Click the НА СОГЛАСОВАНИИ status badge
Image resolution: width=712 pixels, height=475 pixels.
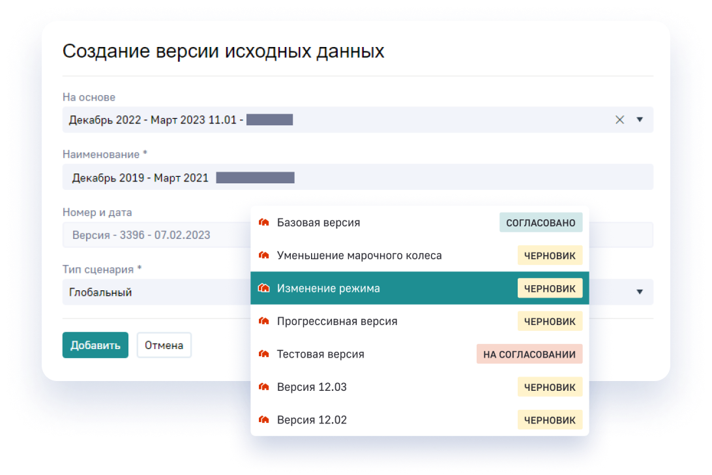click(x=529, y=354)
